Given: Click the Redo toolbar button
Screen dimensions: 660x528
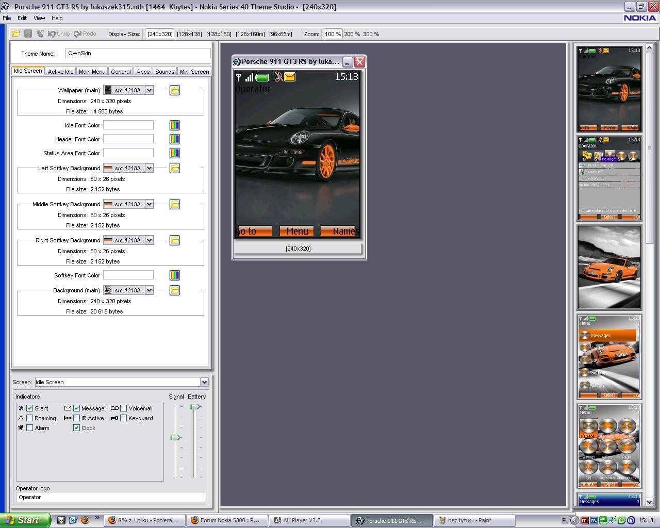Looking at the screenshot, I should coord(85,34).
